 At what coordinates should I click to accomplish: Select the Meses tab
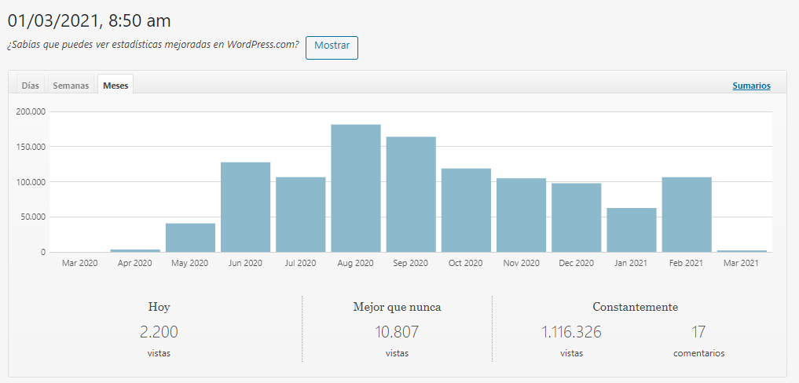(x=115, y=86)
